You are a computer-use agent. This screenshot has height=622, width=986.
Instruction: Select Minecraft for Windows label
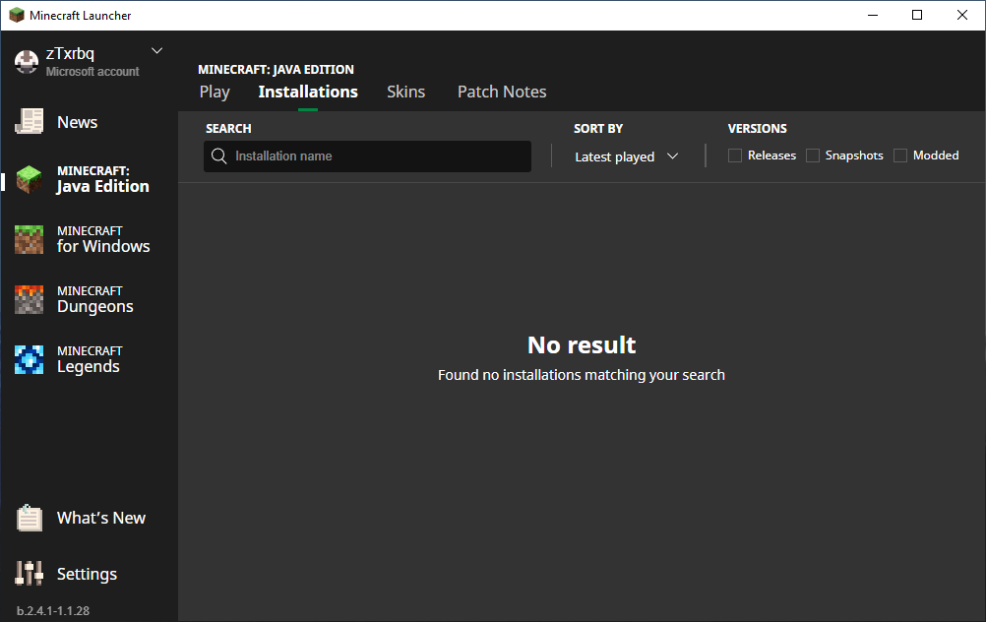click(x=103, y=239)
